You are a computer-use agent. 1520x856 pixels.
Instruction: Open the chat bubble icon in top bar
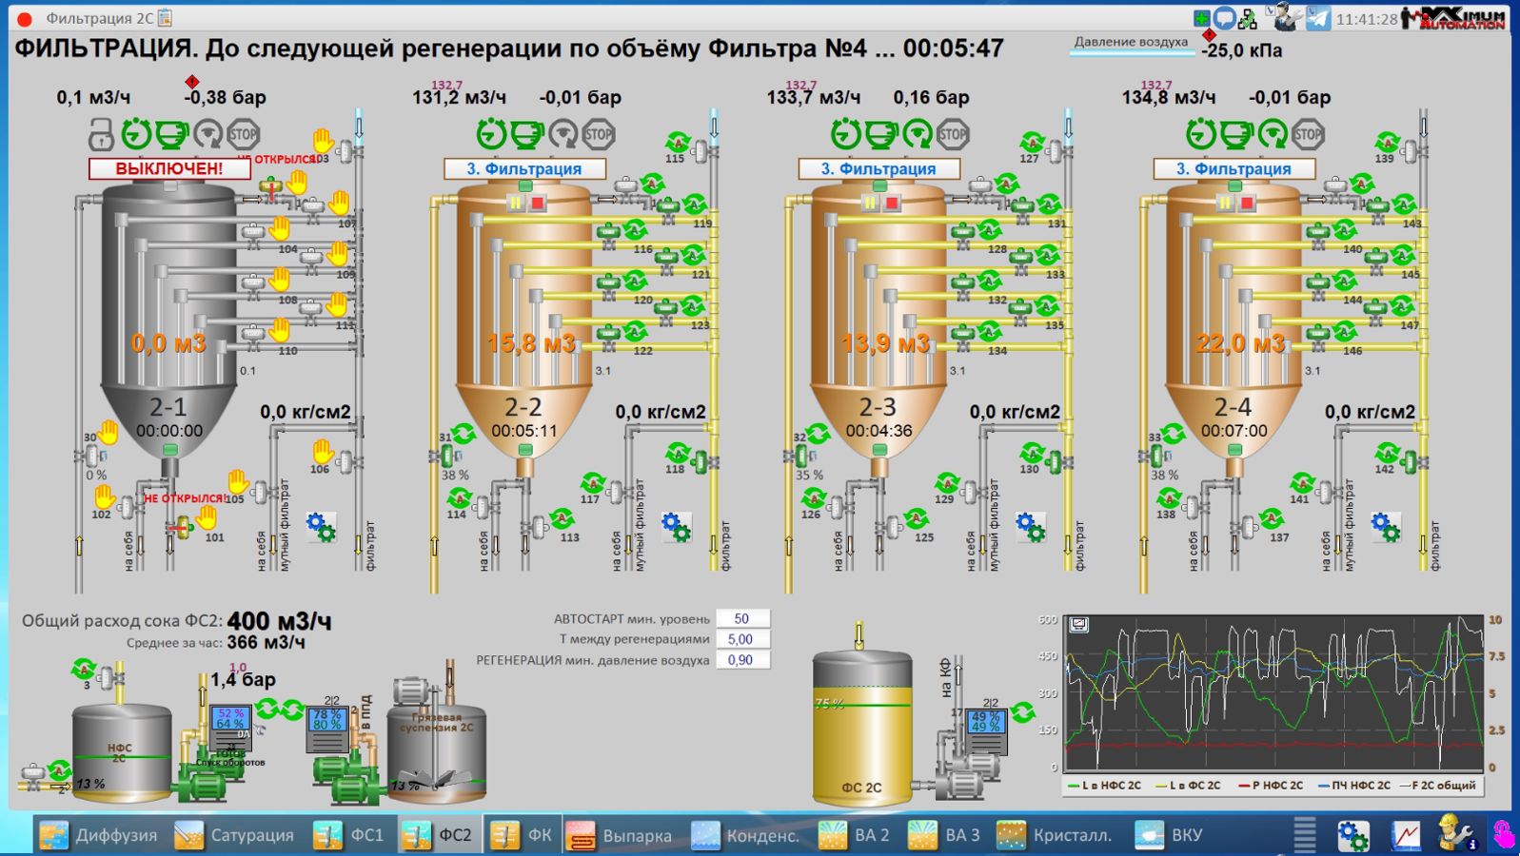pyautogui.click(x=1225, y=18)
